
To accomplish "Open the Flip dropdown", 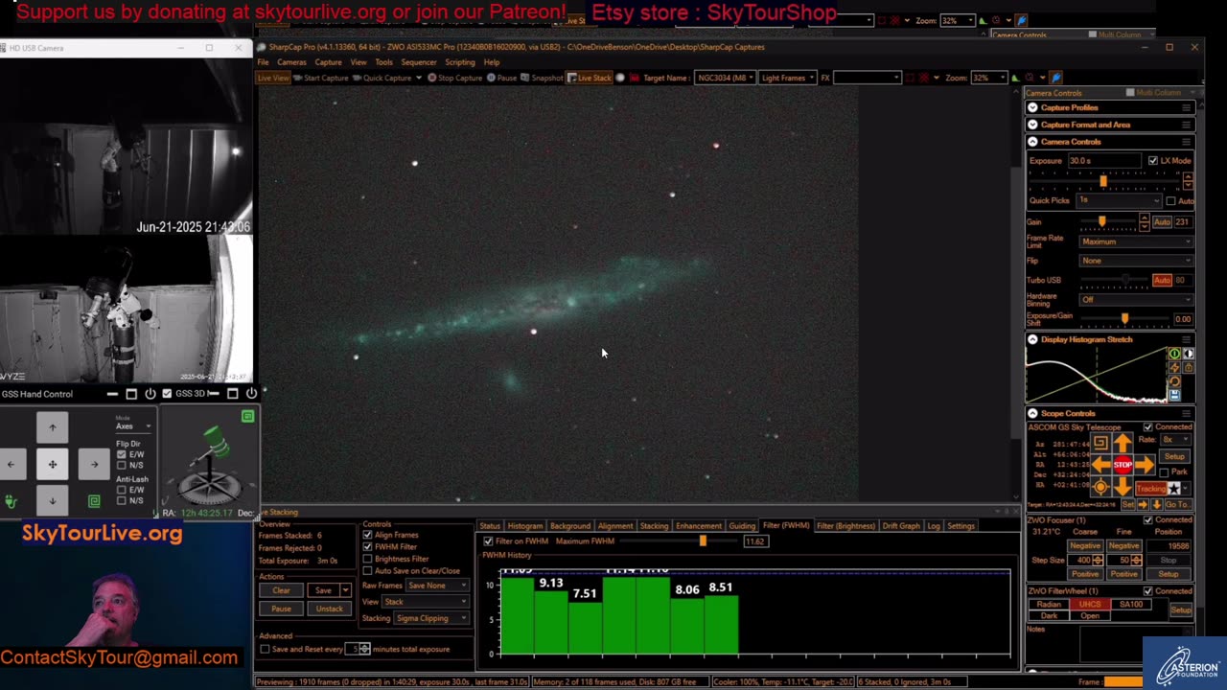I will point(1136,261).
